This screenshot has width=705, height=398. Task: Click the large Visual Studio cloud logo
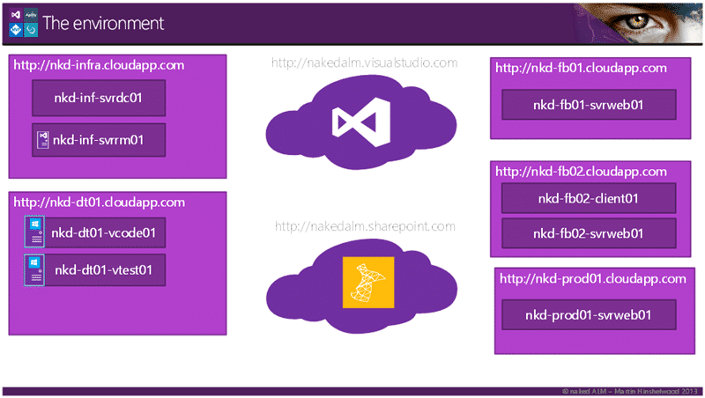(361, 122)
